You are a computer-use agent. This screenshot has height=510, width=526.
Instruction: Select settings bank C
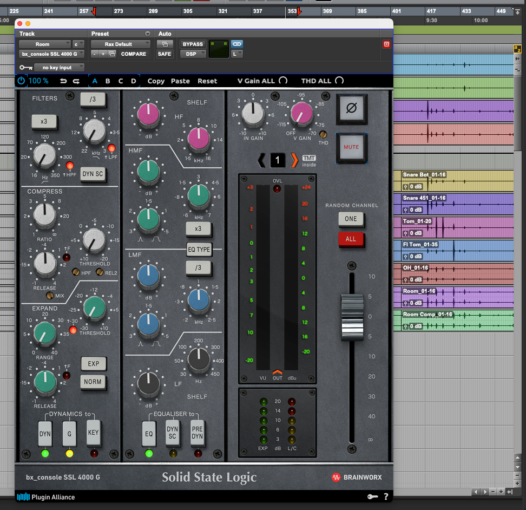(x=121, y=81)
